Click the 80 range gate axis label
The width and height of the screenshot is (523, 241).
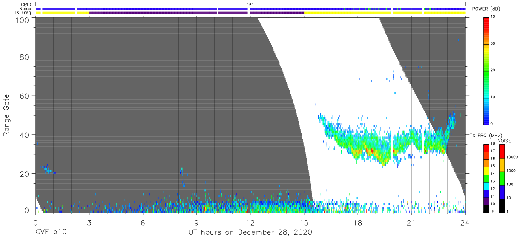(25, 57)
